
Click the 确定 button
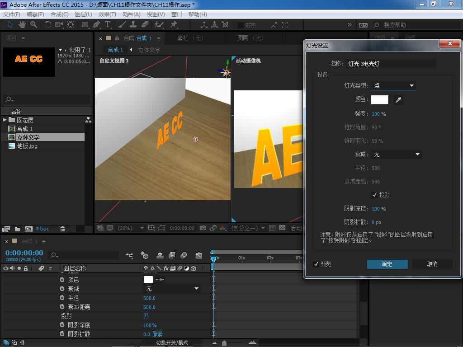387,264
